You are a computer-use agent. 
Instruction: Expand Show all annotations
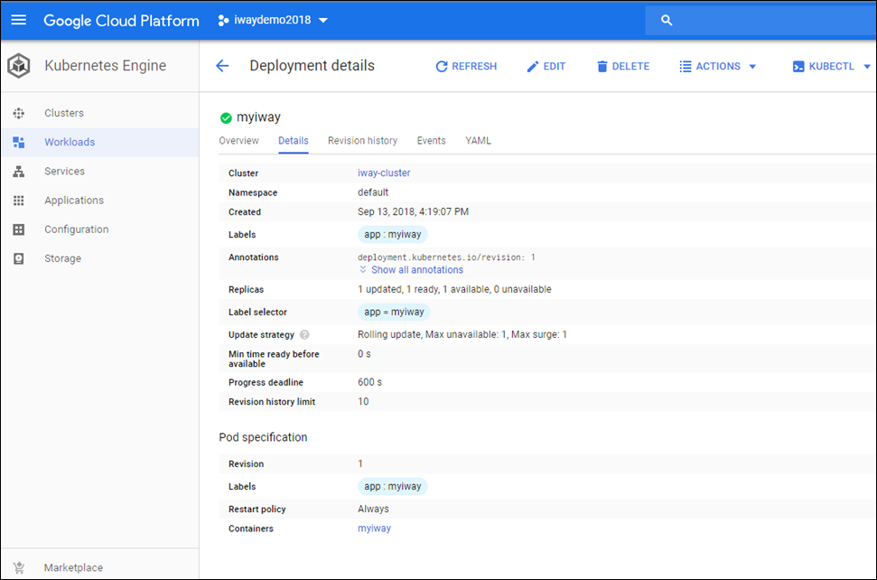click(417, 269)
